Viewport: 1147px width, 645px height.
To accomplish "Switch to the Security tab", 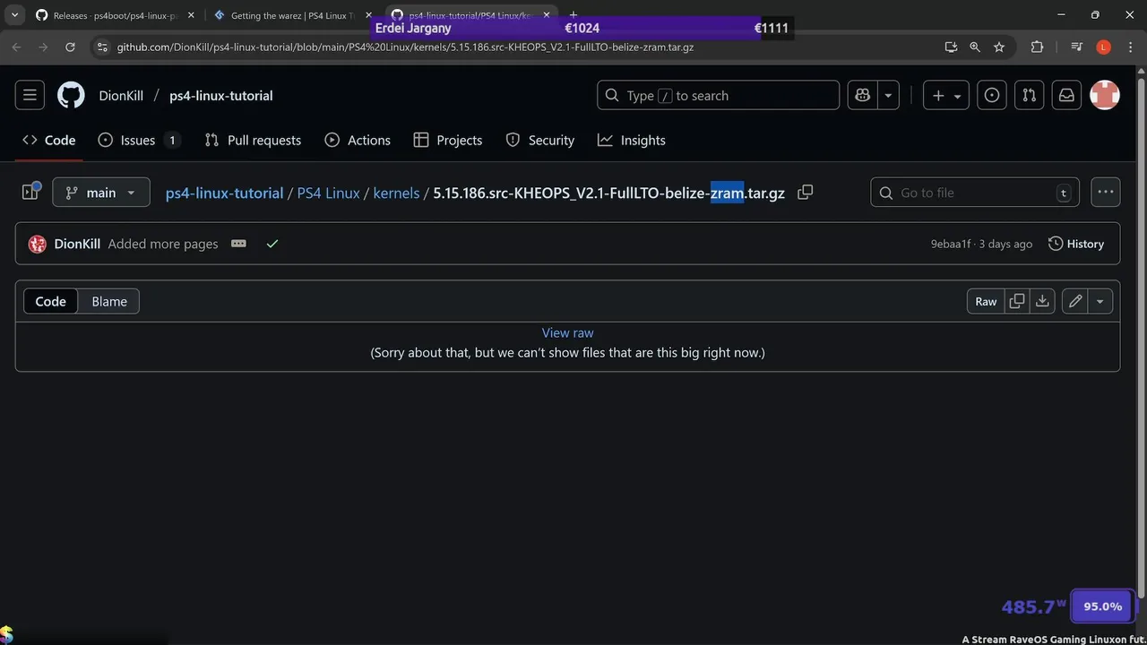I will pos(540,140).
